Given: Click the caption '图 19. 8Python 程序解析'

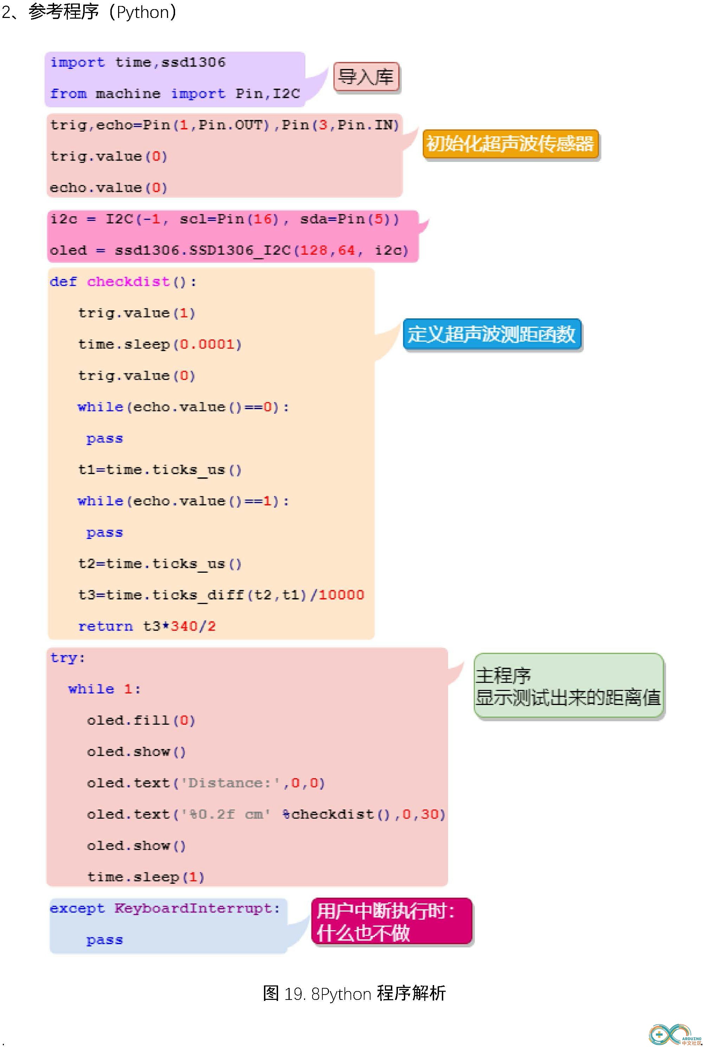Looking at the screenshot, I should point(354,993).
